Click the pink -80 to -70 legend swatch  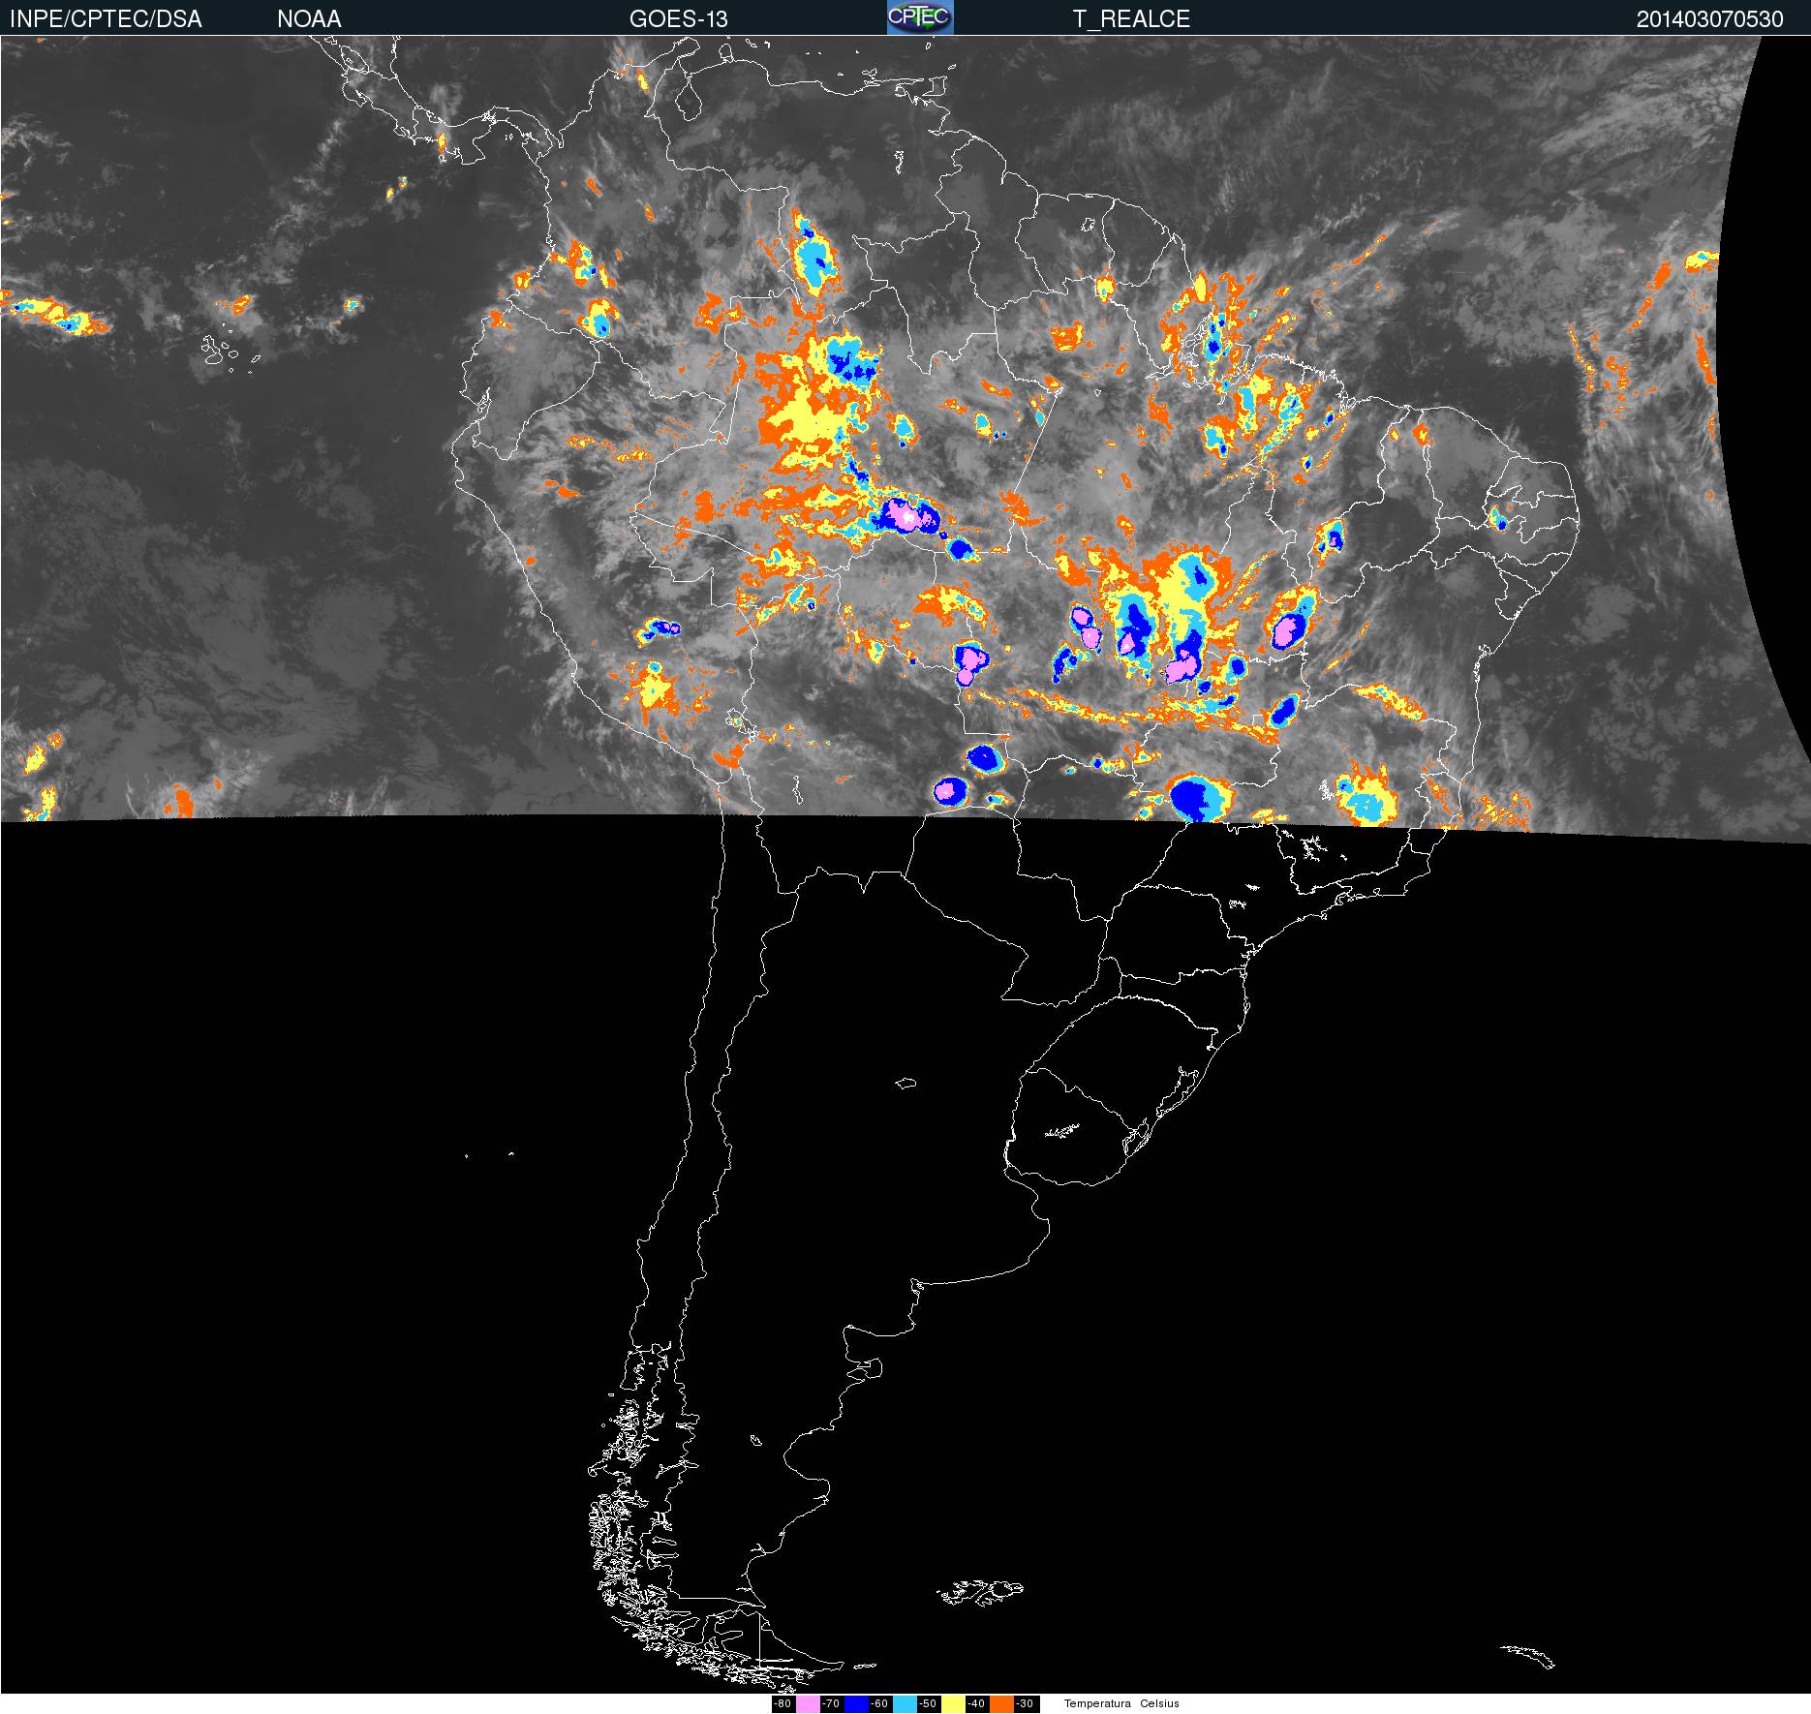[x=808, y=1703]
